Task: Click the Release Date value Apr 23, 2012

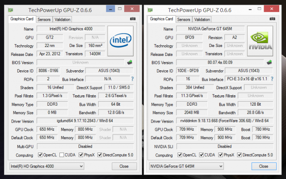Action: tap(50, 54)
